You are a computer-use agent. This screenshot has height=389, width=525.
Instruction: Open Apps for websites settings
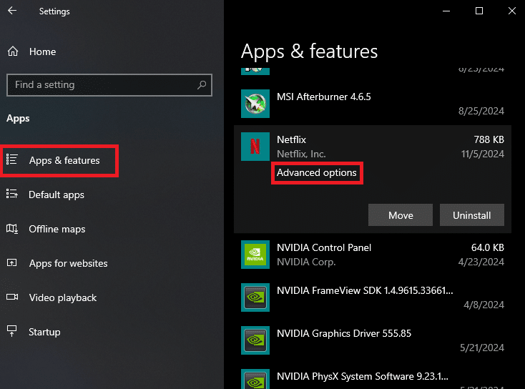pos(68,263)
